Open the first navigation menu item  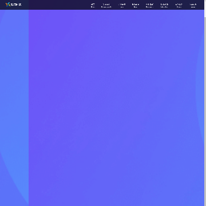pos(93,6)
